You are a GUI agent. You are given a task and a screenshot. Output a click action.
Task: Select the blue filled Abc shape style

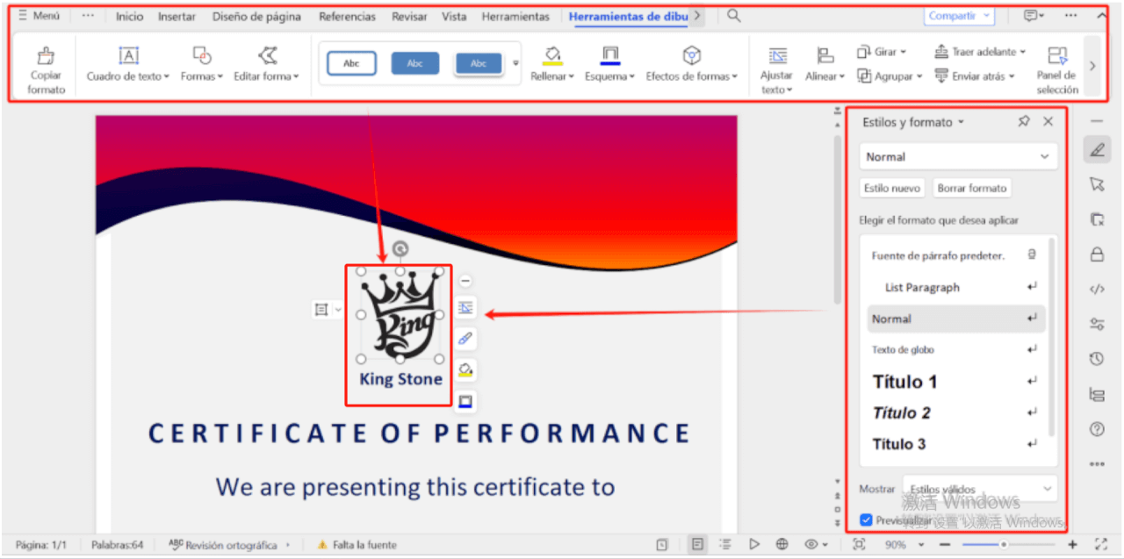coord(415,63)
